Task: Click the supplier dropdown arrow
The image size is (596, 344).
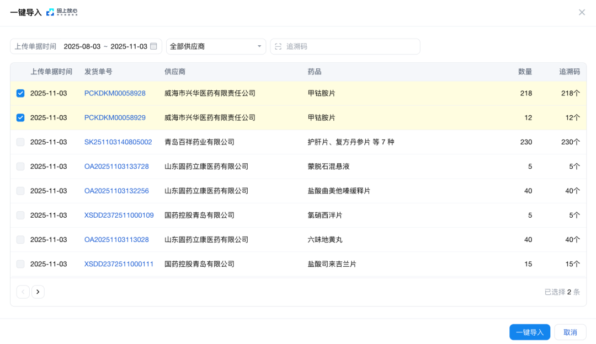Action: [259, 46]
